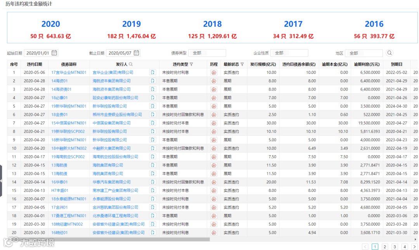Open the 地区 dropdown showing 全部
This screenshot has width=419, height=250.
(x=364, y=53)
